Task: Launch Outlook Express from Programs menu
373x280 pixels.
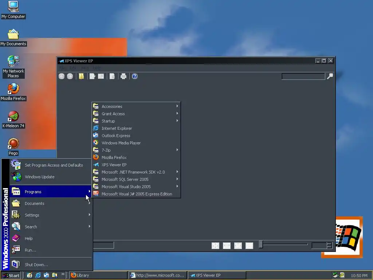Action: (136, 136)
